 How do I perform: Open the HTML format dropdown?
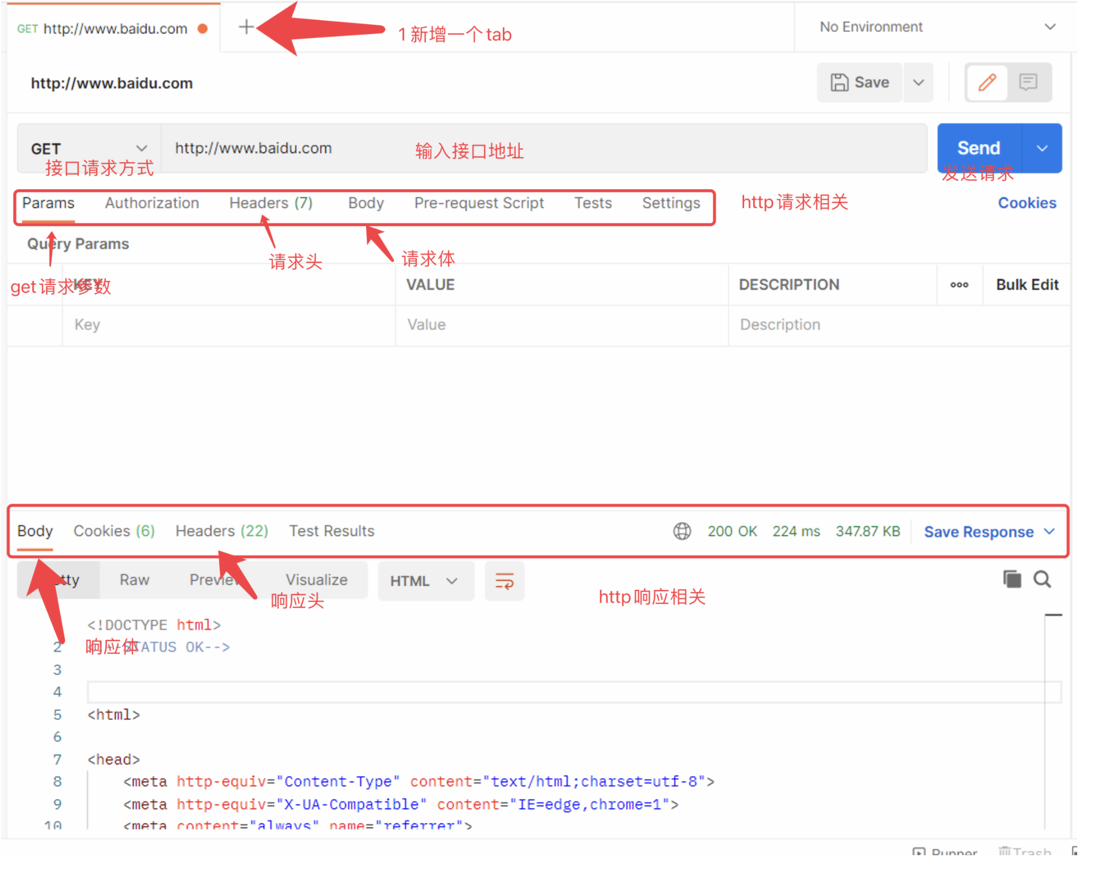(x=424, y=581)
